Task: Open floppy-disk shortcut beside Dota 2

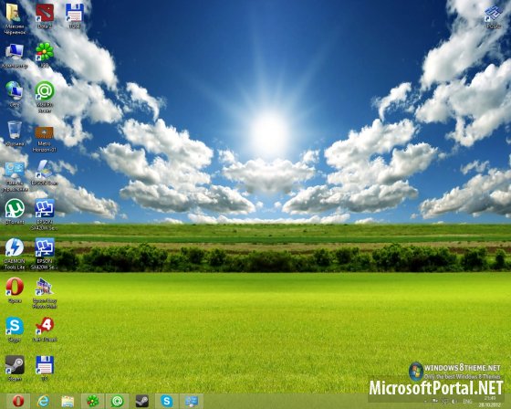Action: click(75, 16)
